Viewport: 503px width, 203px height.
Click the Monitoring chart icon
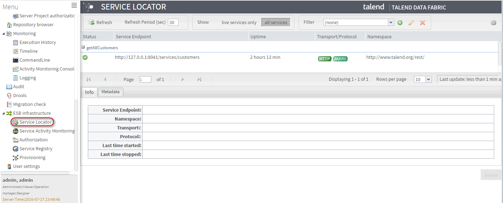[9, 34]
